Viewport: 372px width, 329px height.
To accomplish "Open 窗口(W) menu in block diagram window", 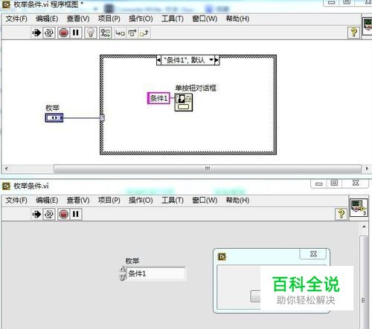I will (205, 19).
